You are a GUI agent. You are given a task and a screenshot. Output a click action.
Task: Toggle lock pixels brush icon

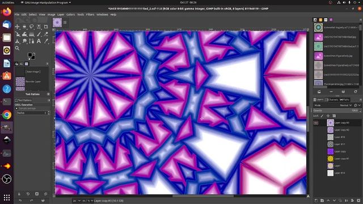pos(322,116)
